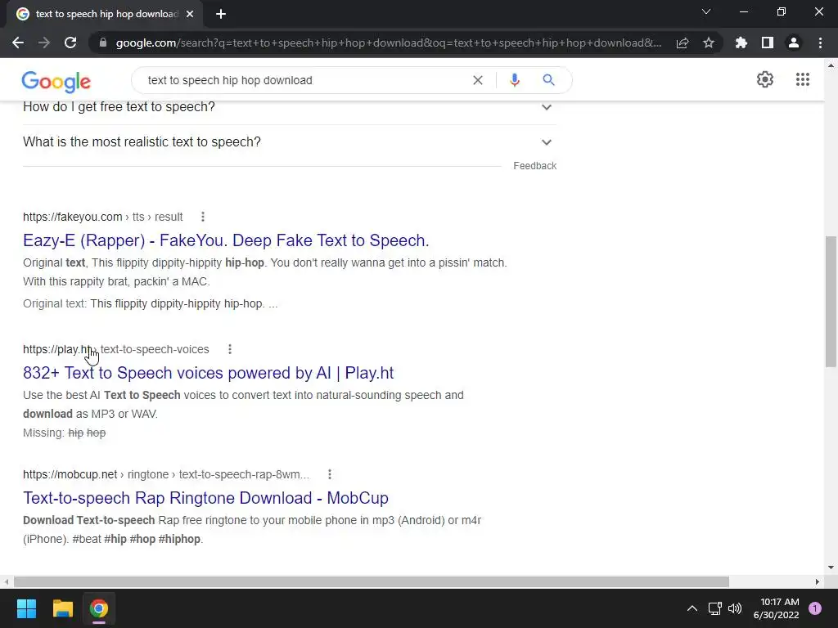Image resolution: width=838 pixels, height=628 pixels.
Task: Click the https://fakeyou.com URL text
Action: pos(73,217)
